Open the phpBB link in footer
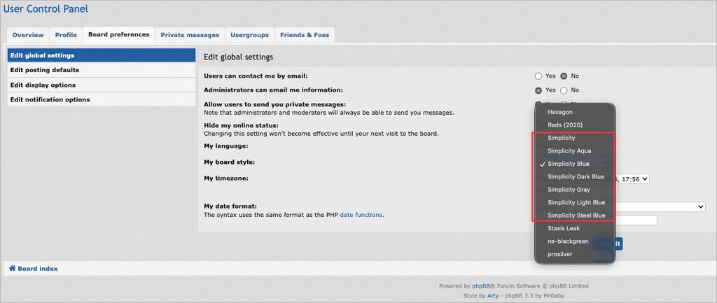Viewport: 717px width, 303px height. (480, 286)
